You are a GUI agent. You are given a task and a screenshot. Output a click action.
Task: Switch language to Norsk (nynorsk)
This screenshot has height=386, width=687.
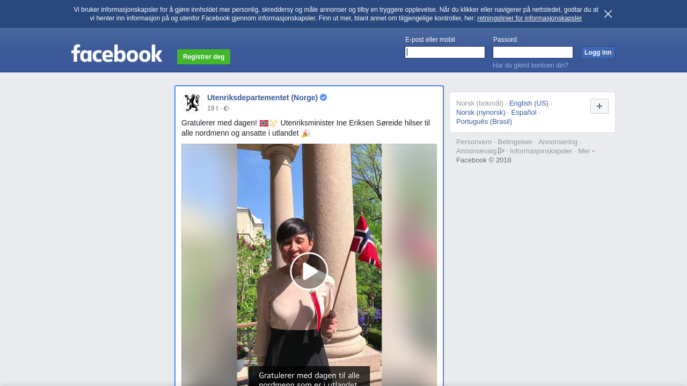(481, 113)
